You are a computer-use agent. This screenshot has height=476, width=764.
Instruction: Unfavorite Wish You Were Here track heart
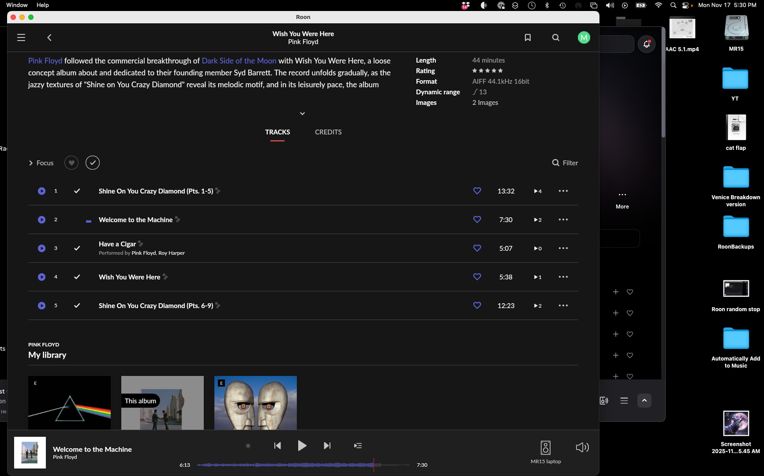click(477, 277)
